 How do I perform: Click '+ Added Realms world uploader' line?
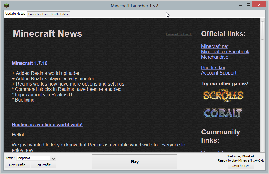(46, 73)
